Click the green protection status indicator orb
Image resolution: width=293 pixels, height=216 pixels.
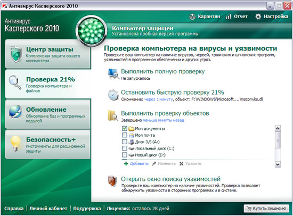click(91, 31)
